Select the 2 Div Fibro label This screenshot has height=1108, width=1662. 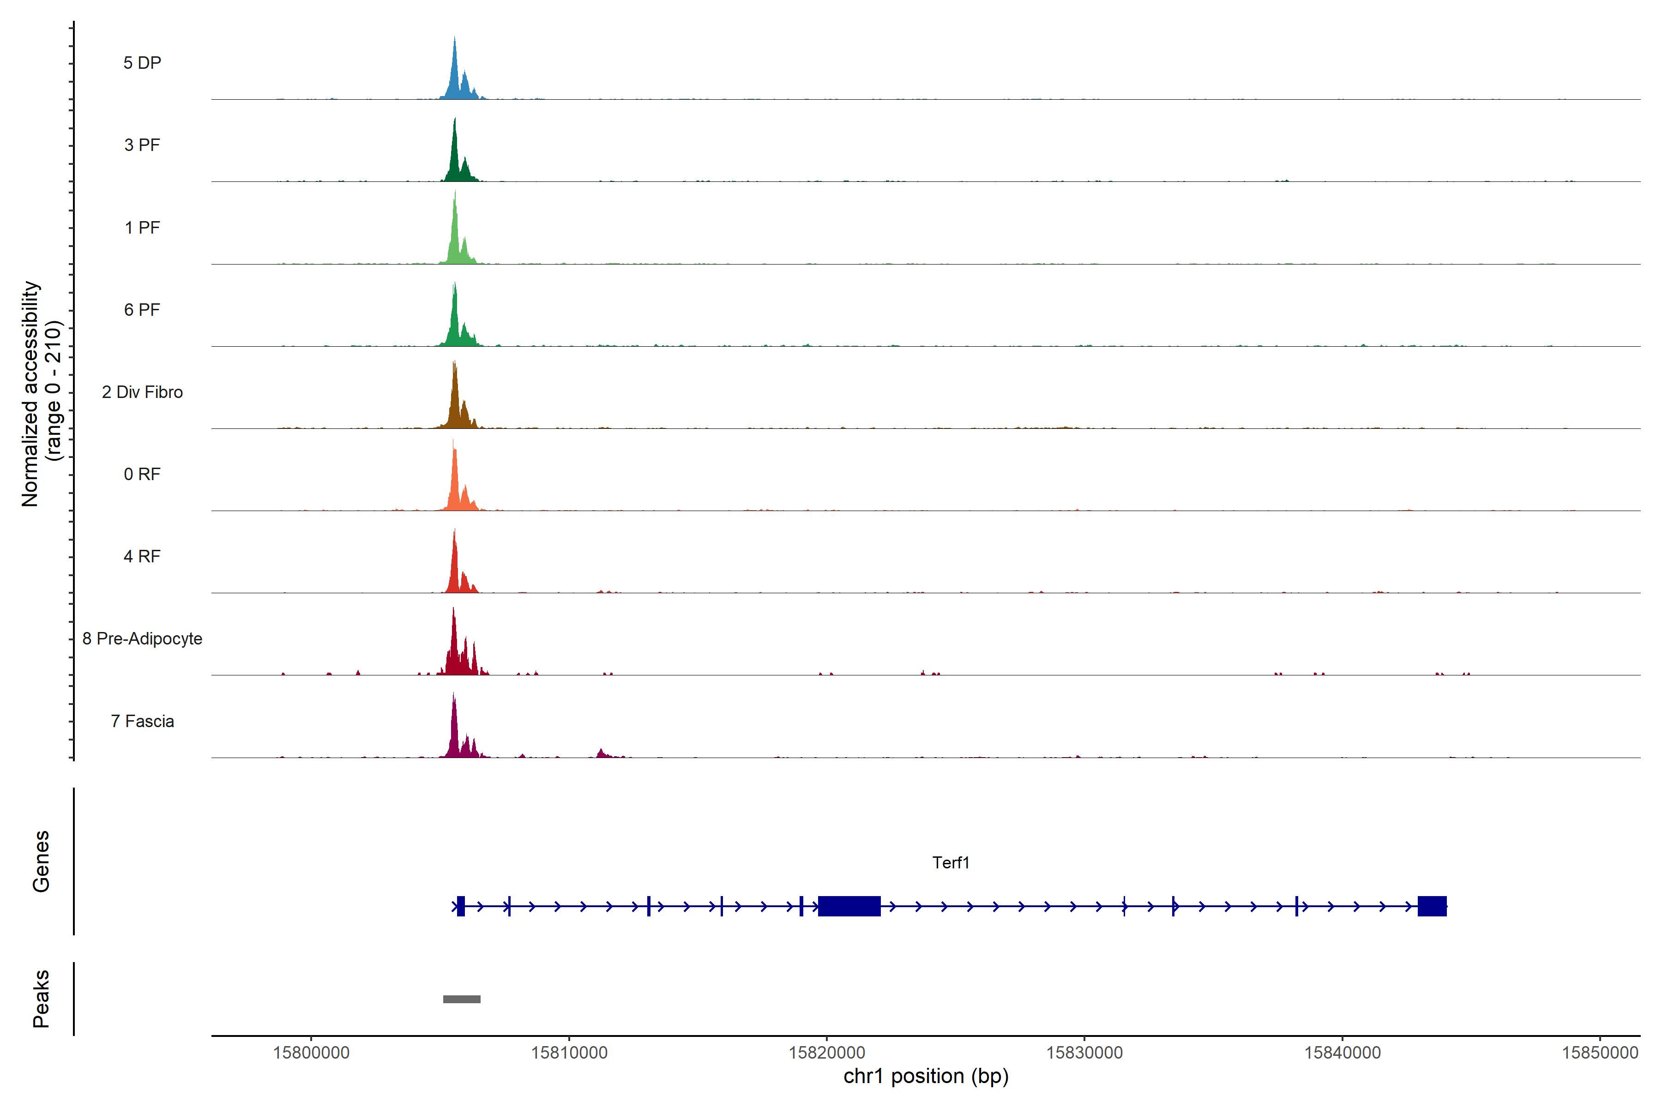[x=142, y=392]
